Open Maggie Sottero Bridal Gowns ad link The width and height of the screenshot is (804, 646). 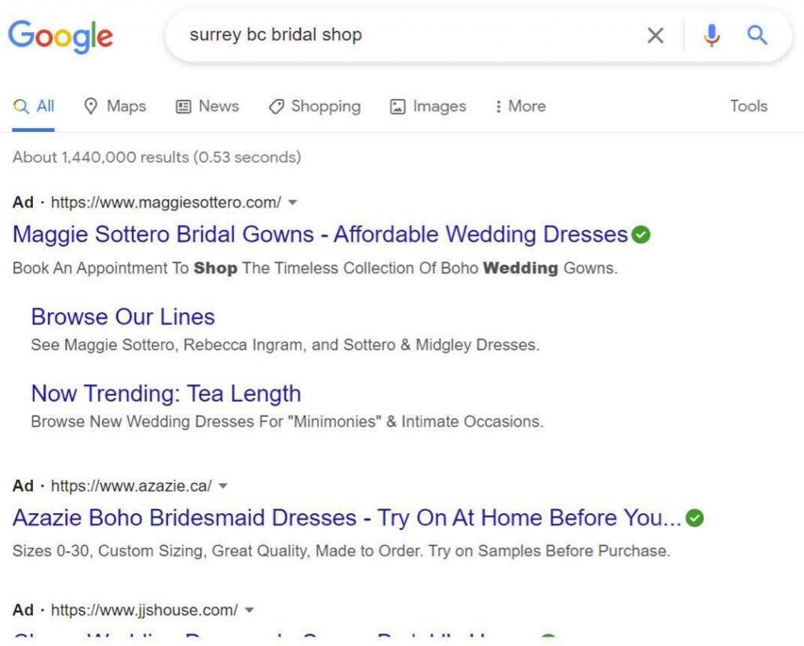coord(320,235)
